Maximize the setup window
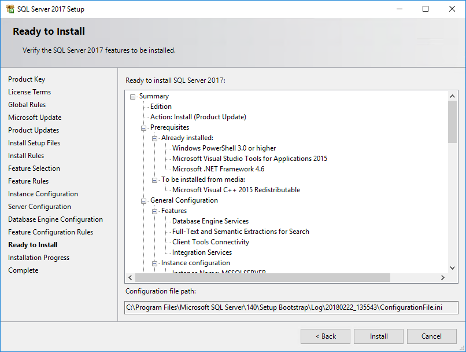 point(426,9)
